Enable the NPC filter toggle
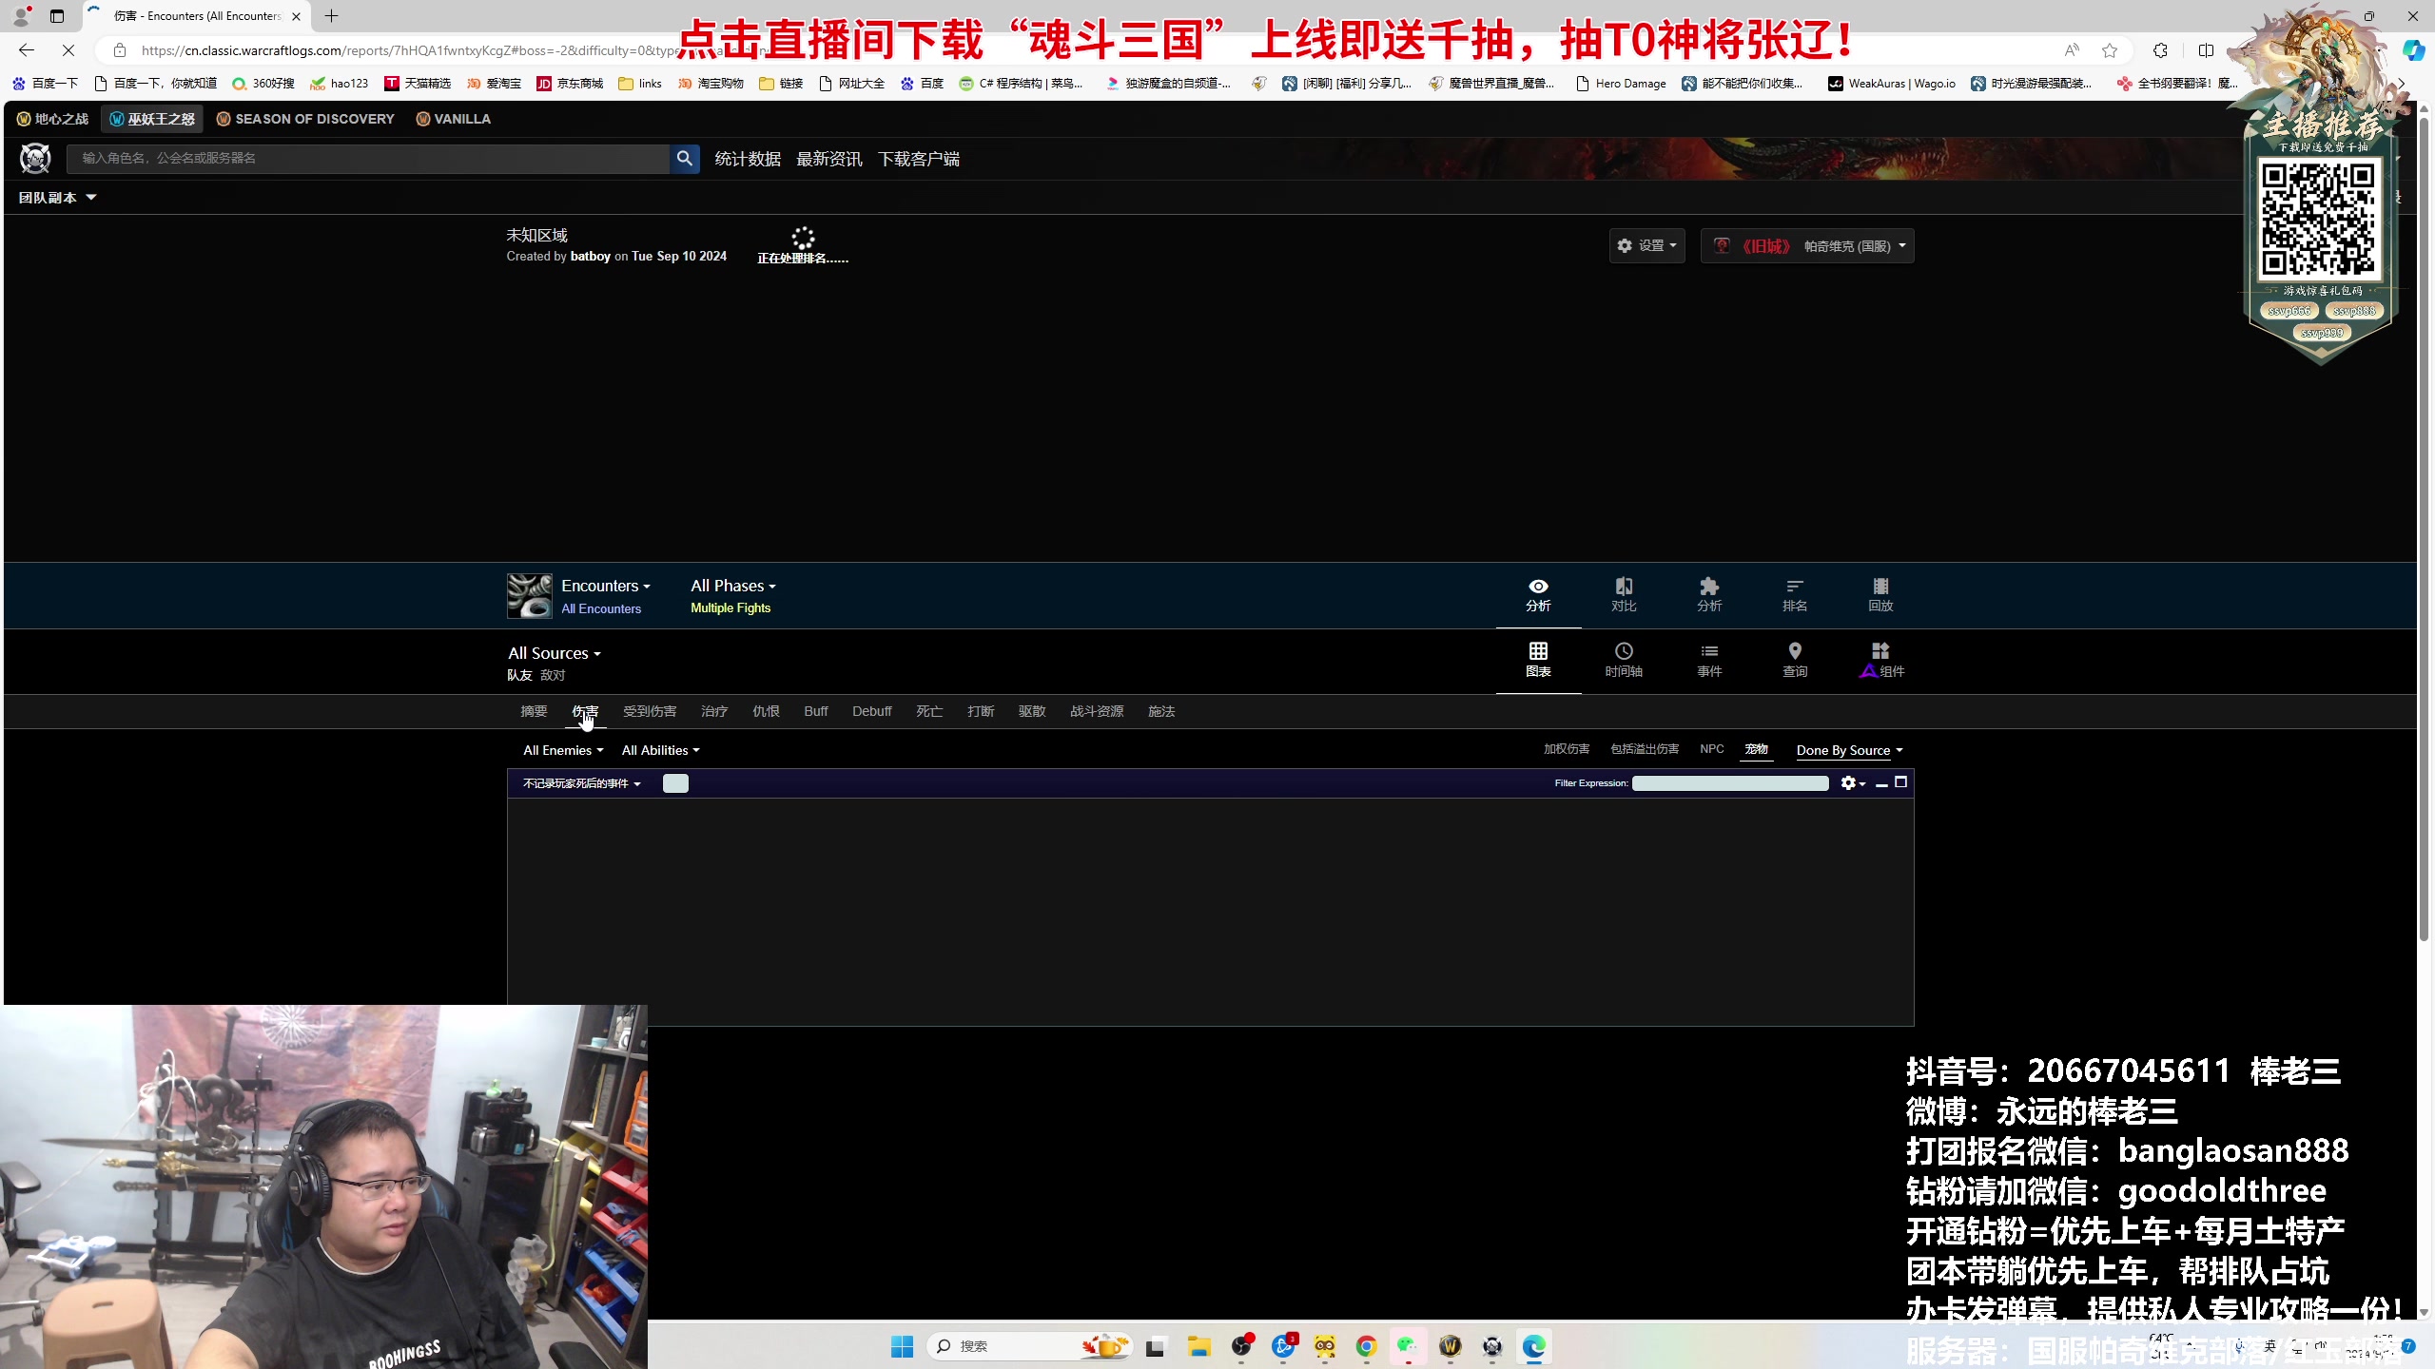 pos(1711,749)
